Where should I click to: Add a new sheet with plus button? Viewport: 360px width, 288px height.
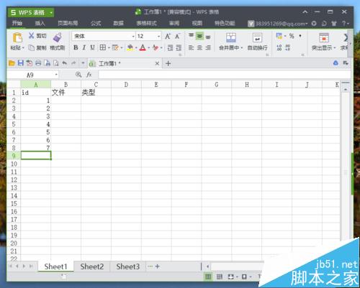(x=158, y=266)
